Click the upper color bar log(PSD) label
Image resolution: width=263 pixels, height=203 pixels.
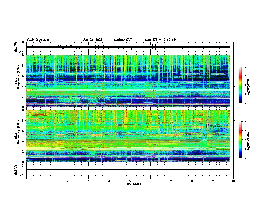point(249,86)
